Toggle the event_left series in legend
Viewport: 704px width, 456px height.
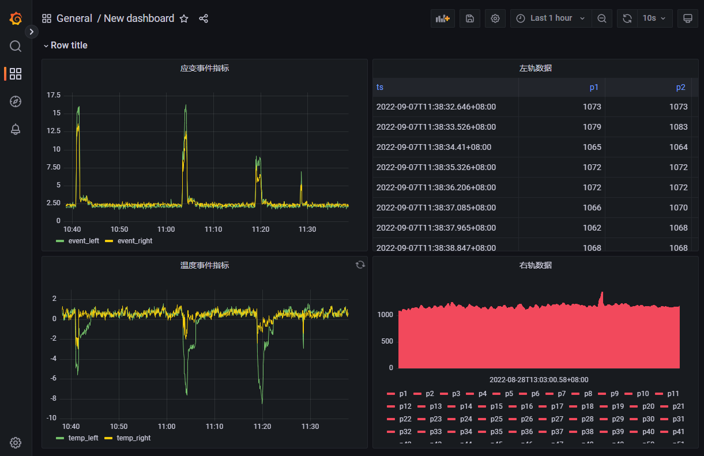pyautogui.click(x=83, y=240)
